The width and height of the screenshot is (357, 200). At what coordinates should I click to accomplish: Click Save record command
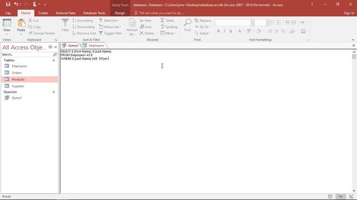tap(146, 27)
